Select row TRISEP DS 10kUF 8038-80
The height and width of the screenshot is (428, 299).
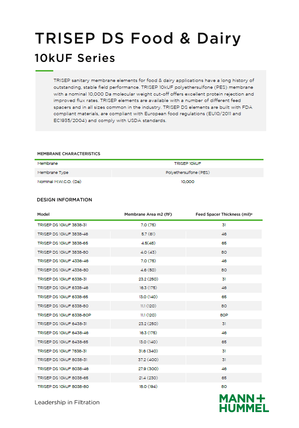pos(148,387)
